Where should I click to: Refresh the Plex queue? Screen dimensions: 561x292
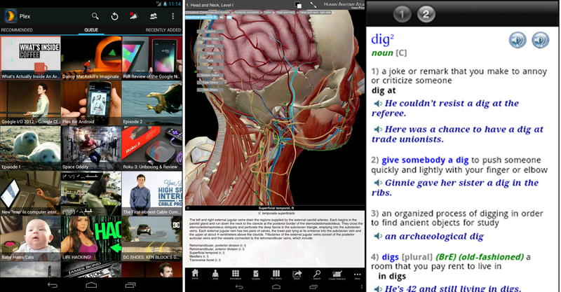pos(114,16)
